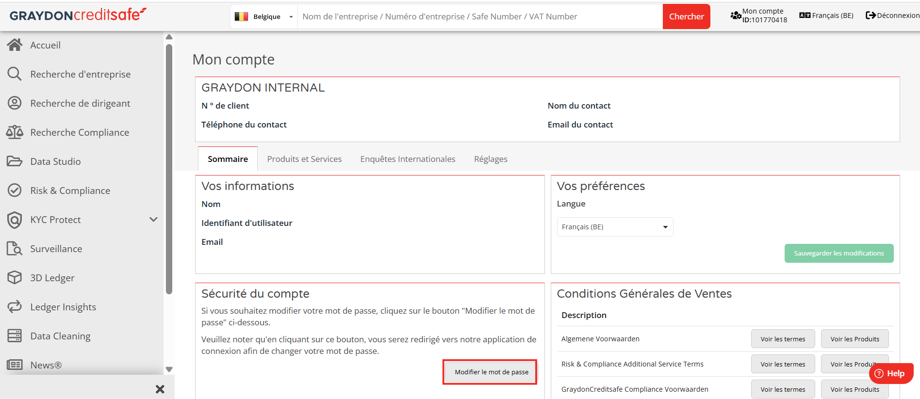Click Modifier le mot de passe button
This screenshot has height=399, width=920.
click(x=491, y=372)
